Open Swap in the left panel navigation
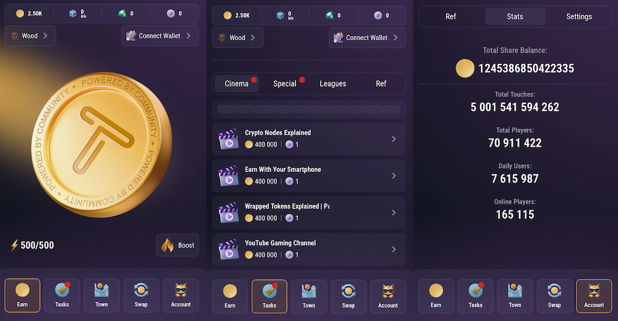The height and width of the screenshot is (321, 618). click(141, 296)
